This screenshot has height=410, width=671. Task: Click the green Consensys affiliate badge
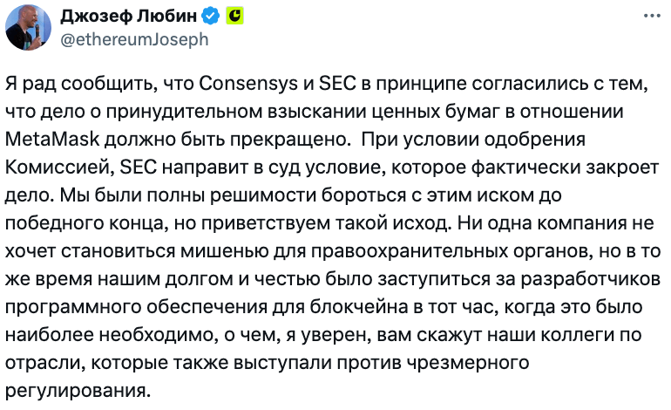[234, 17]
